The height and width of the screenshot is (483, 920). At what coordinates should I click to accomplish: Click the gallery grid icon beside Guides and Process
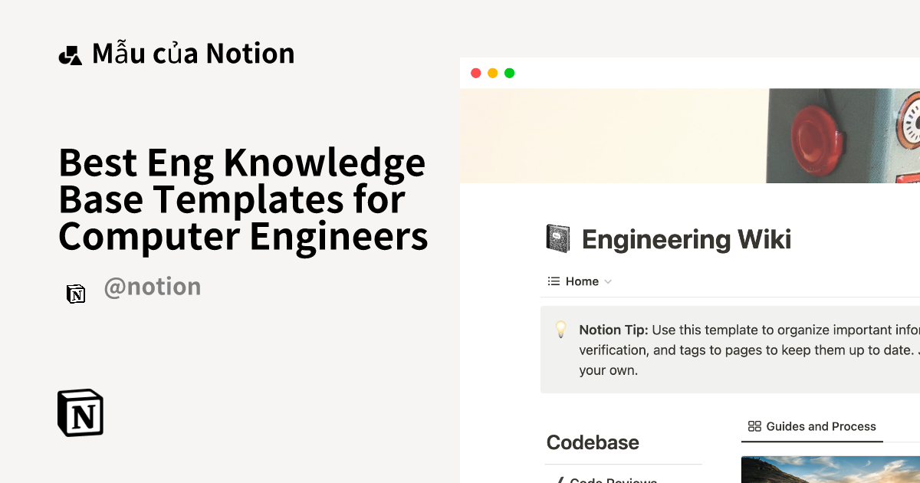coord(754,426)
